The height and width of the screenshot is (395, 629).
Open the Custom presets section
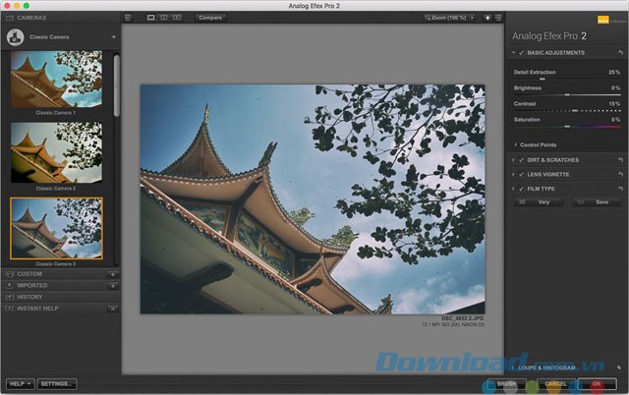coord(29,273)
